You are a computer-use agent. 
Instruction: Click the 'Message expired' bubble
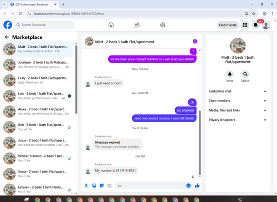tap(117, 144)
